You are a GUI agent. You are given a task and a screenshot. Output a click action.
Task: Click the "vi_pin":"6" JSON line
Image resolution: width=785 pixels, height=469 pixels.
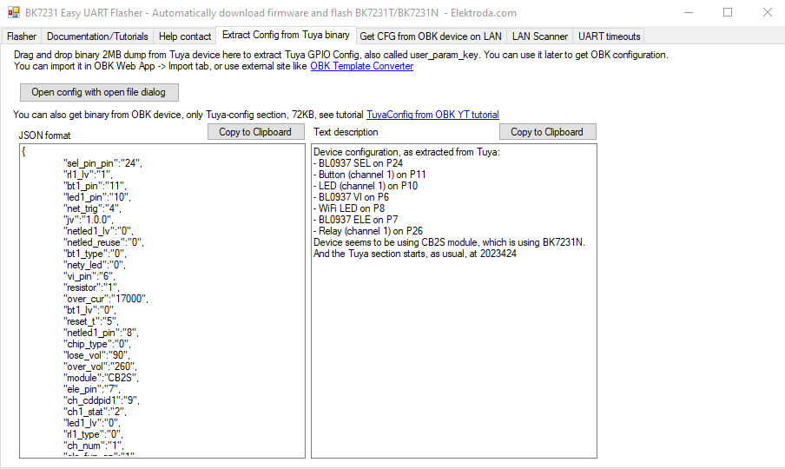89,276
